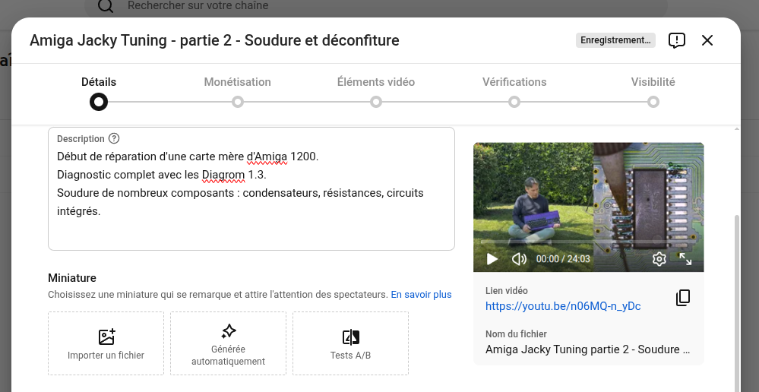Click the 00:00 / 24:03 time display
The height and width of the screenshot is (392, 759).
click(x=563, y=259)
